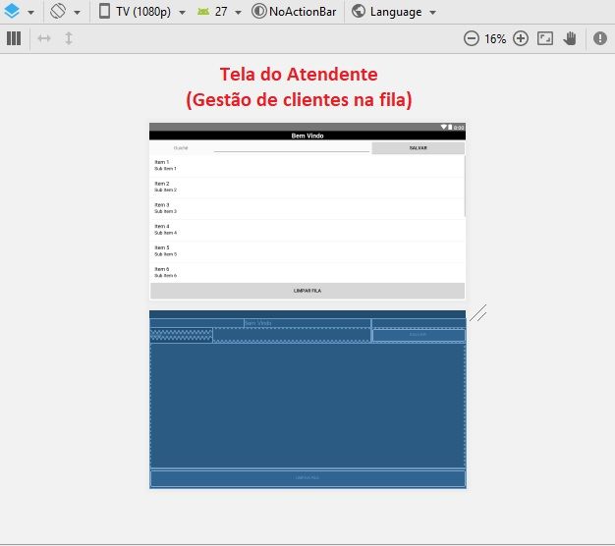Expand the design surface dropdown arrow
This screenshot has height=546, width=615.
click(x=30, y=13)
